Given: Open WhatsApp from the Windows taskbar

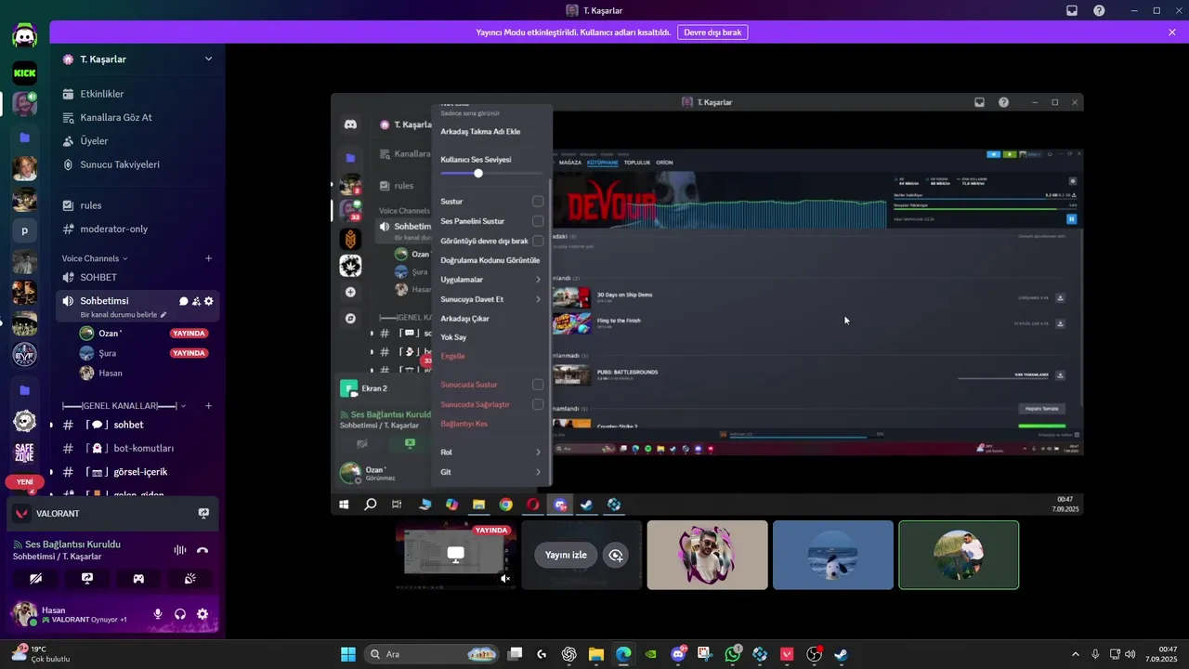Looking at the screenshot, I should [733, 654].
